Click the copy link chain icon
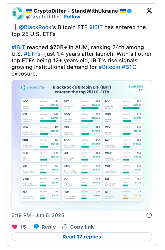The image size is (165, 250). [65, 227]
